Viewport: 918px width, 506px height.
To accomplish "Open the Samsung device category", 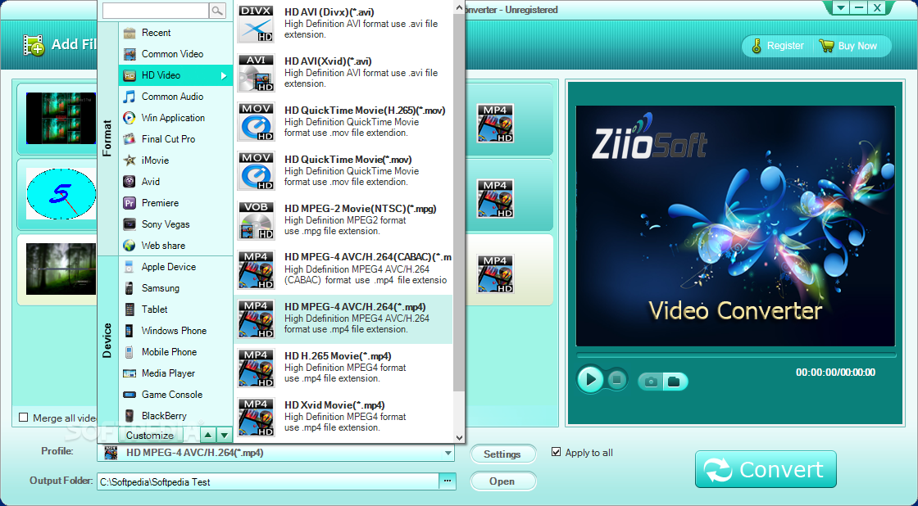I will [x=175, y=288].
